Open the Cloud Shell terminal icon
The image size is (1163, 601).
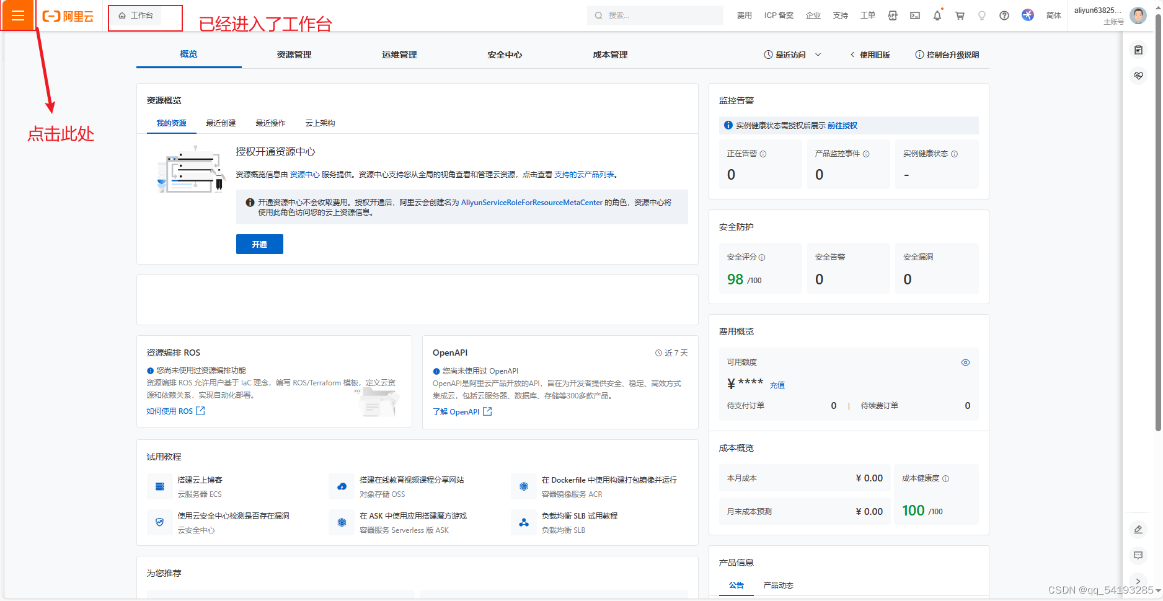coord(915,15)
